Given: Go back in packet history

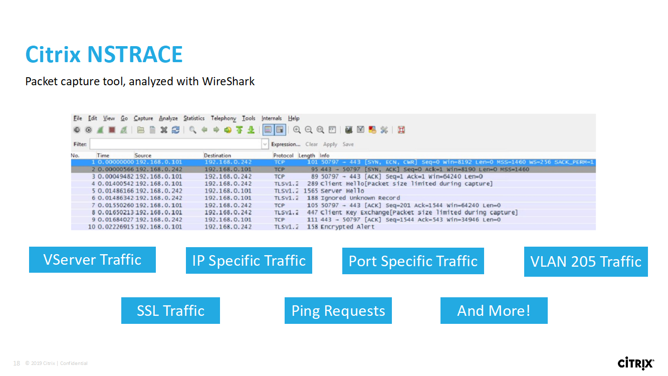Looking at the screenshot, I should [x=204, y=130].
